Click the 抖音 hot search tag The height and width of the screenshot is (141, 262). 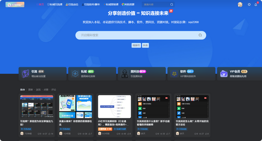[145, 45]
